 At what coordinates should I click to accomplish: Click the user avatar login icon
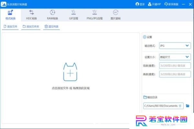coord(137,4)
